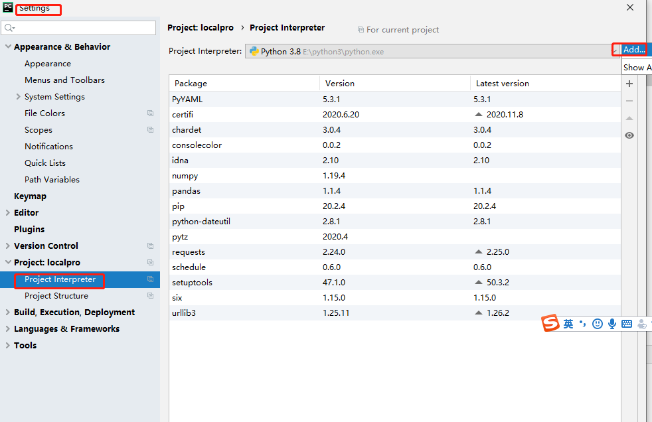The height and width of the screenshot is (422, 652).
Task: Select Project Structure in the tree
Action: [x=56, y=296]
